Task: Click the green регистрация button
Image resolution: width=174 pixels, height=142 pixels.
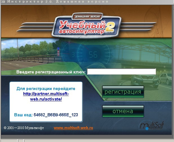Action: 123,92
